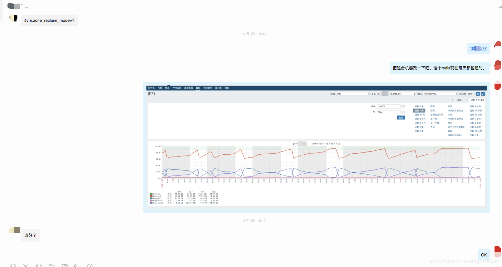
Task: Select the 前天 time range link
Action: coord(433,110)
